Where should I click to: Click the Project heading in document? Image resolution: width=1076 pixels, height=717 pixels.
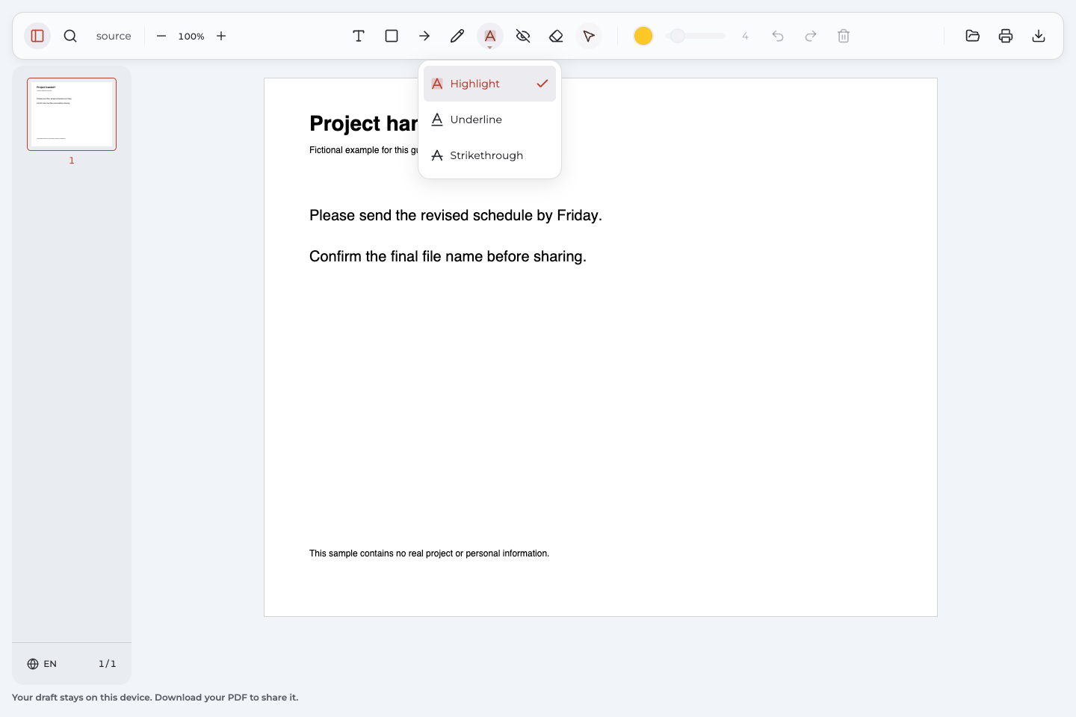pos(364,123)
